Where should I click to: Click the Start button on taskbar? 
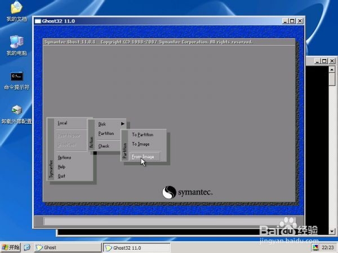coord(11,247)
